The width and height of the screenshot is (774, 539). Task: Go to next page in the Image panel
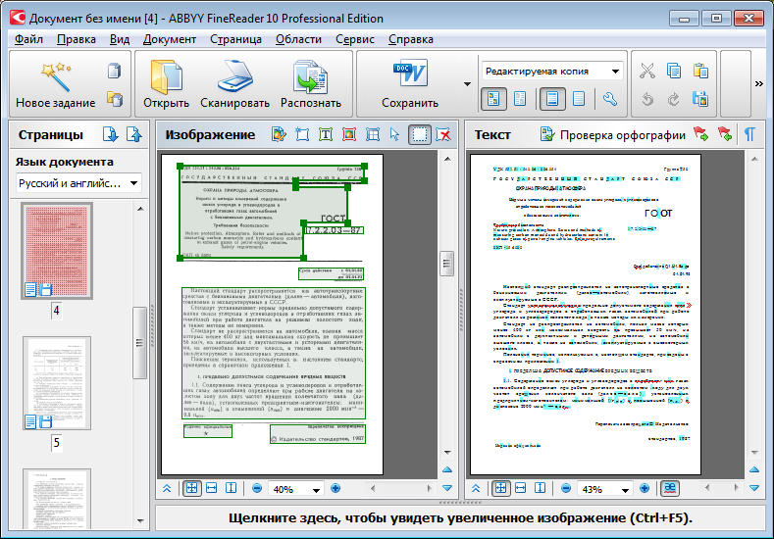point(447,488)
